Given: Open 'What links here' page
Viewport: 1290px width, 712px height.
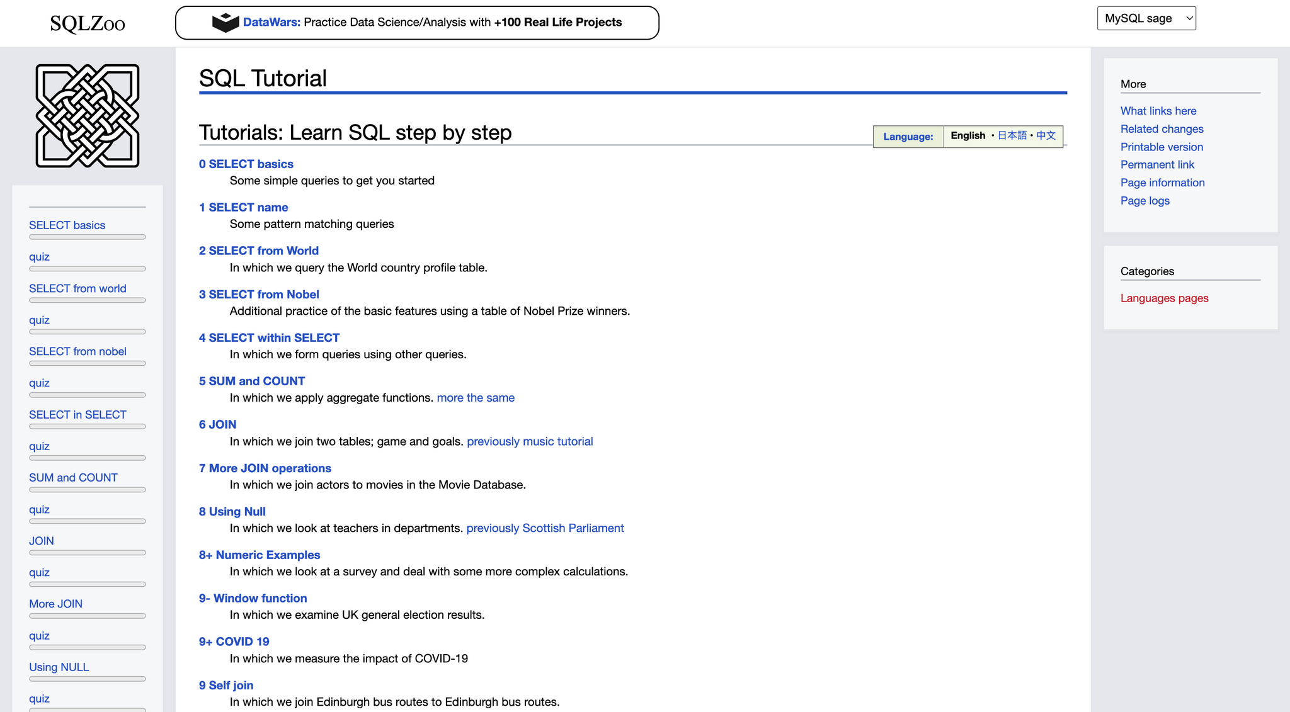Looking at the screenshot, I should pyautogui.click(x=1158, y=111).
